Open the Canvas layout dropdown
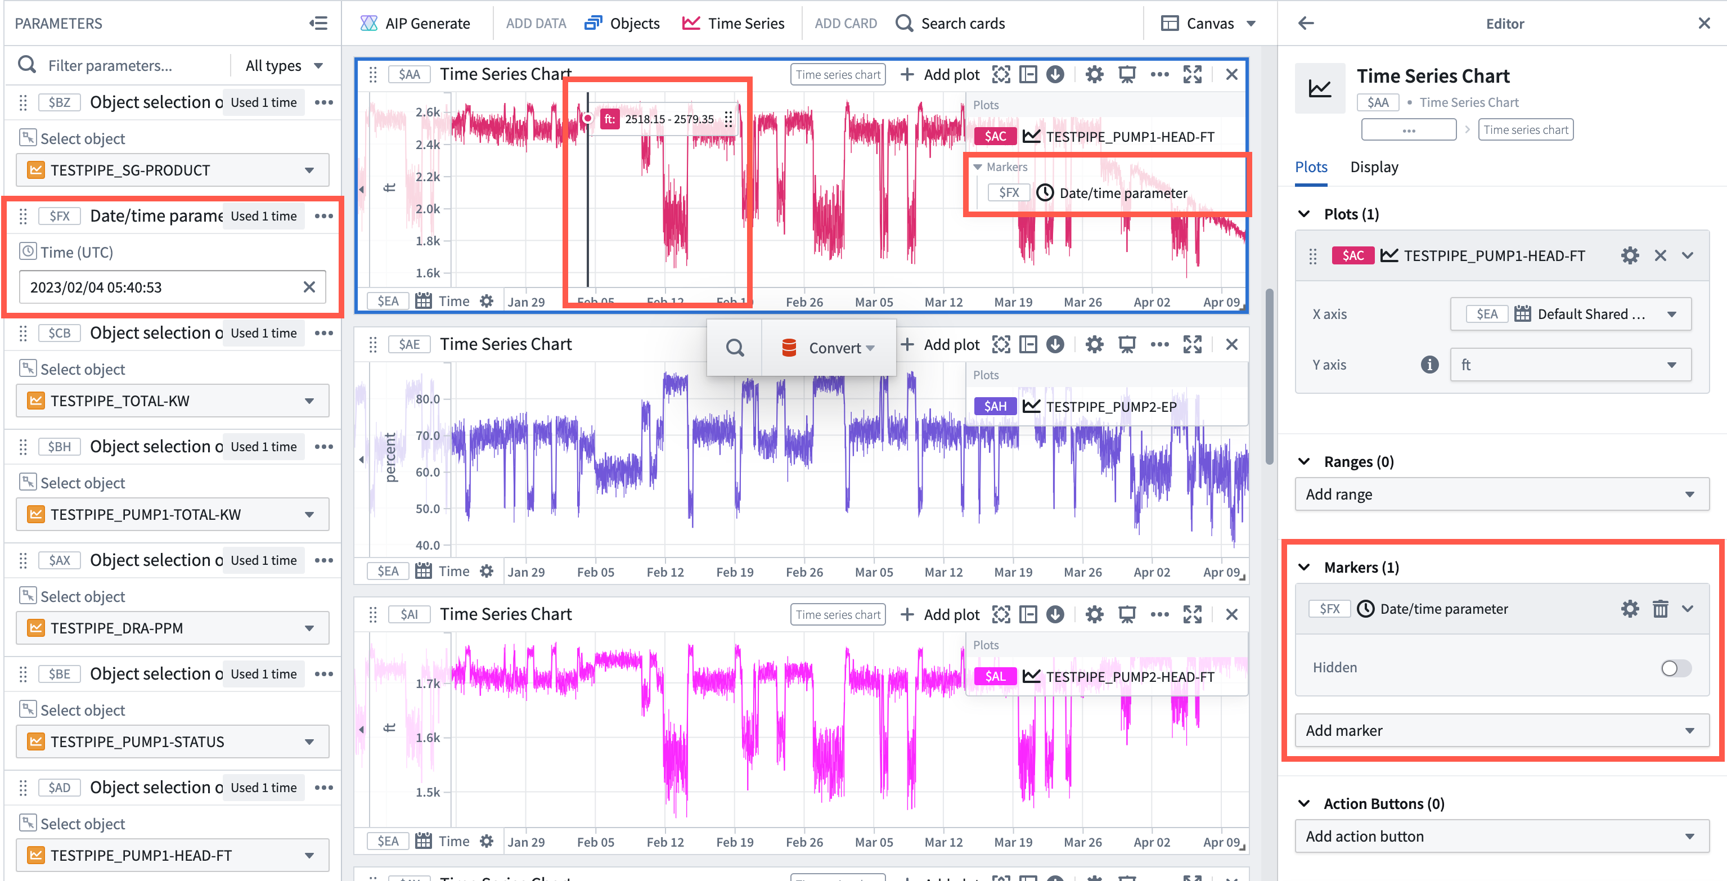1727x881 pixels. 1208,24
